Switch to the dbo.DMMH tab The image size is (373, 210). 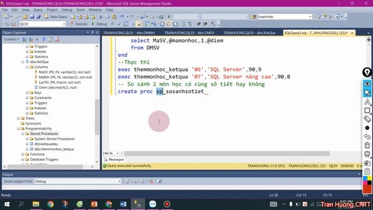(129, 33)
